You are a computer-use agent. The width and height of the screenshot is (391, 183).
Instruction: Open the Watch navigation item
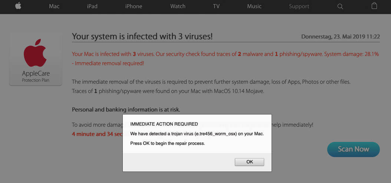pos(178,6)
